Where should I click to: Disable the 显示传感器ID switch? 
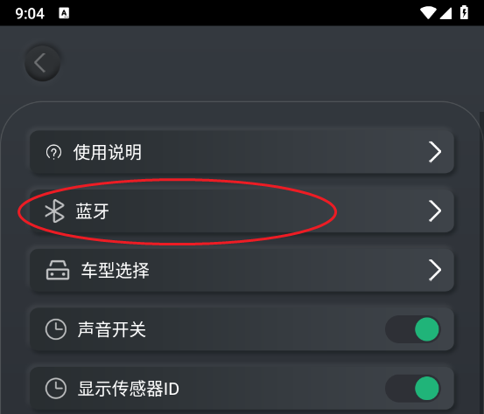point(413,389)
